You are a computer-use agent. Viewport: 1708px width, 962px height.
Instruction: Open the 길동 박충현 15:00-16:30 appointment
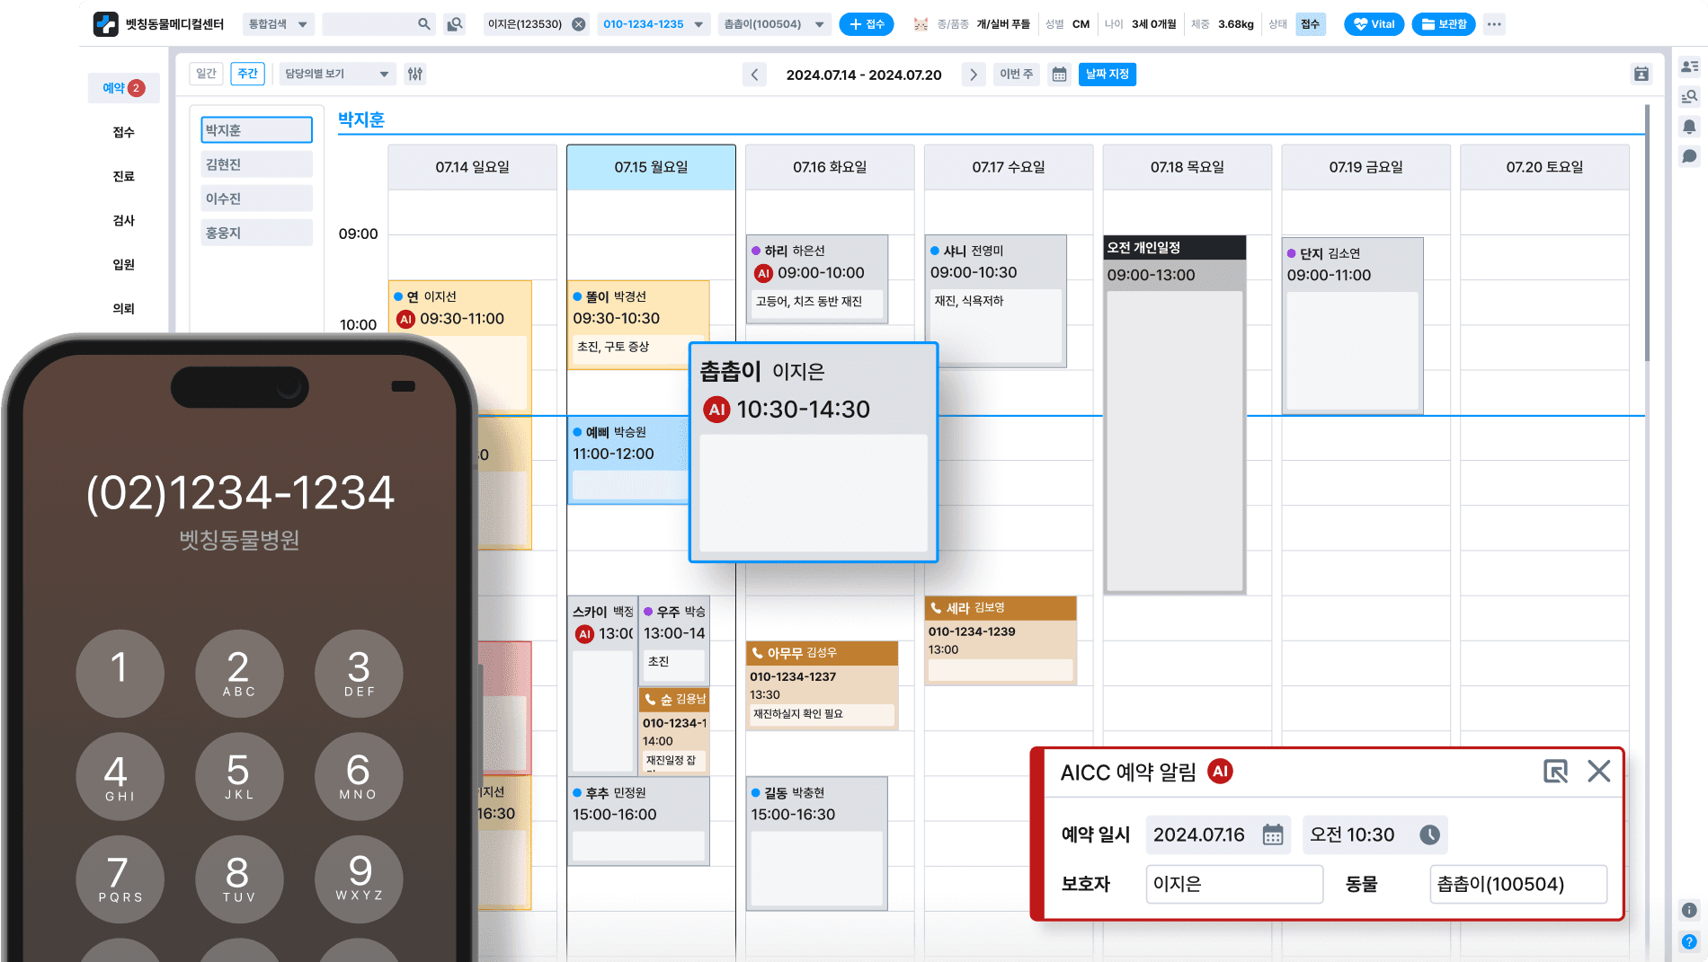coord(816,843)
